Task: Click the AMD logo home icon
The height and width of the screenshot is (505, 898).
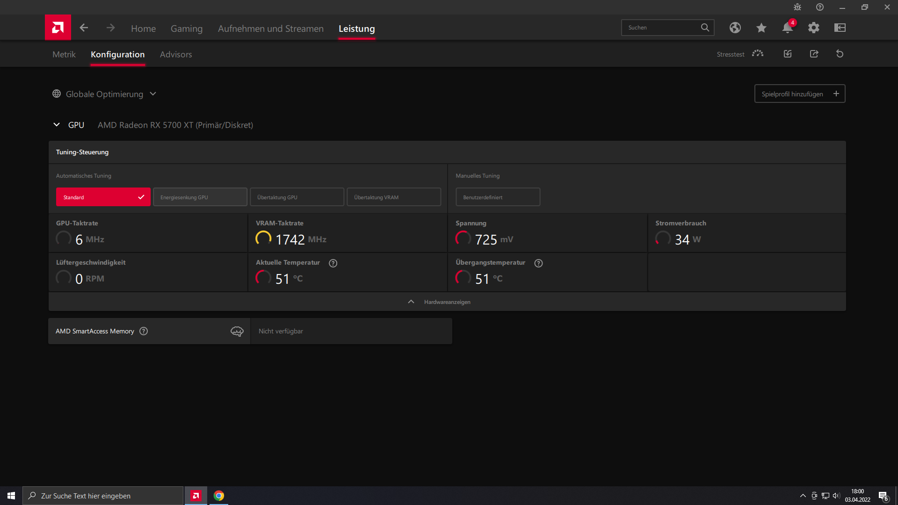Action: (x=58, y=28)
